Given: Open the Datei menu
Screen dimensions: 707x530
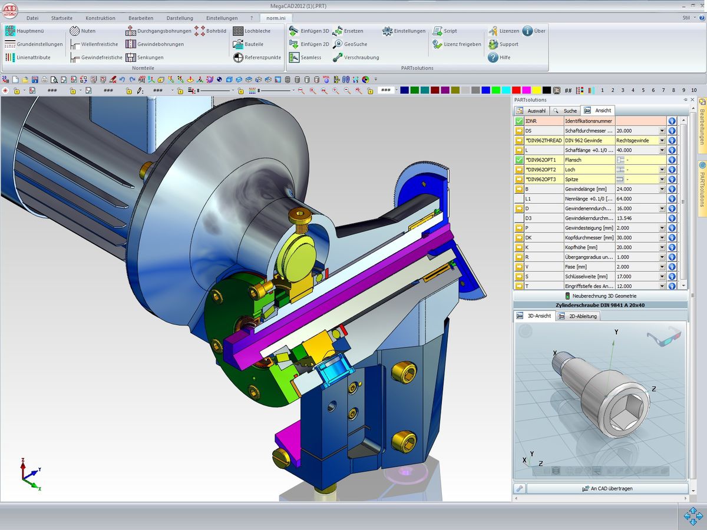Looking at the screenshot, I should click(32, 18).
